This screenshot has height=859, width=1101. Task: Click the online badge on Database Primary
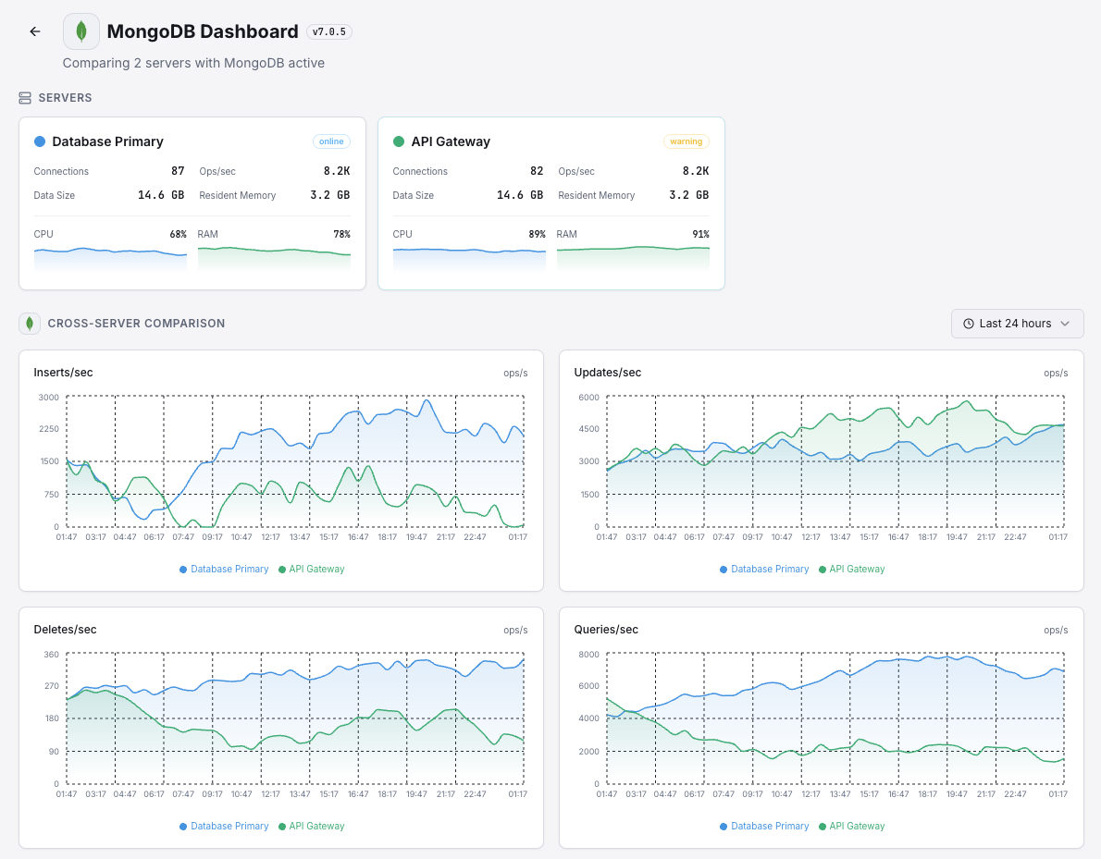click(331, 141)
